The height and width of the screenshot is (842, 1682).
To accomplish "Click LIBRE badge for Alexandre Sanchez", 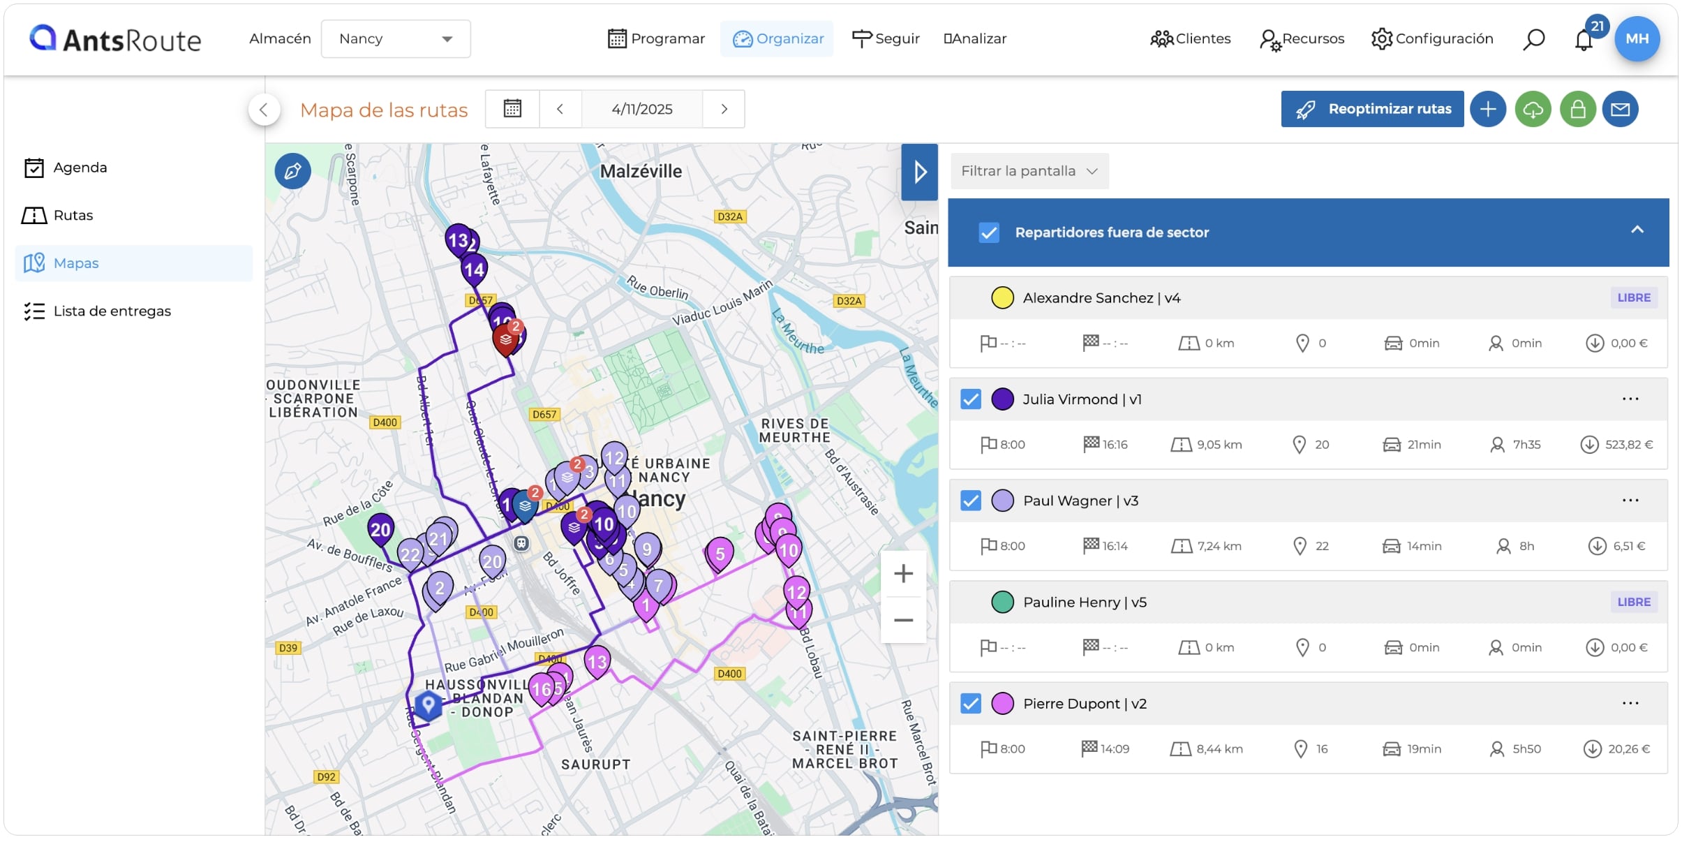I will (x=1634, y=298).
